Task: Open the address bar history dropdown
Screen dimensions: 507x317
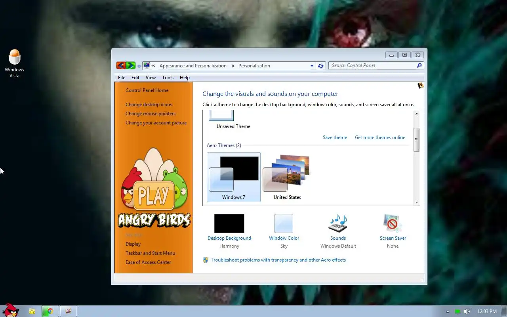Action: [x=312, y=66]
